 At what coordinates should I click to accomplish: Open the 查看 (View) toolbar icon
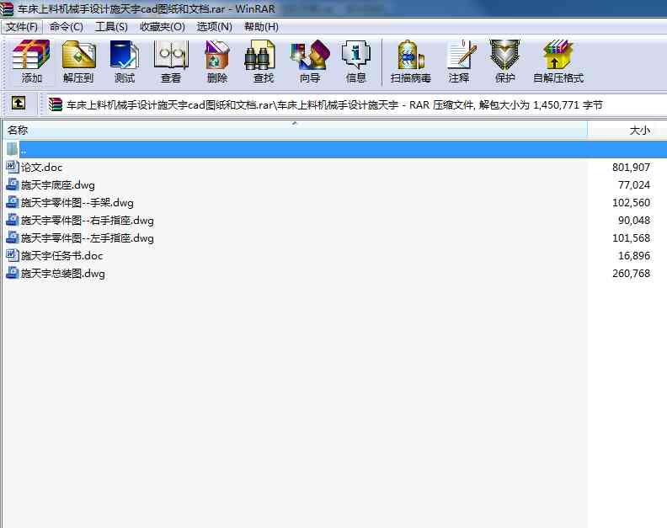click(x=171, y=55)
